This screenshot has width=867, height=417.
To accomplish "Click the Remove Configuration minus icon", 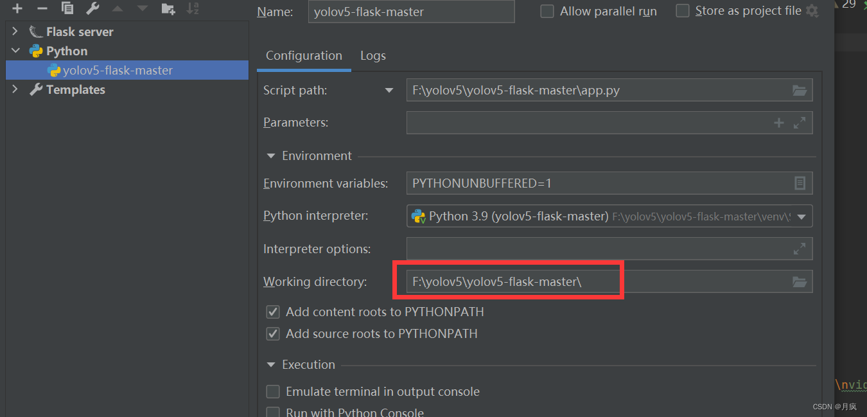I will click(x=42, y=8).
